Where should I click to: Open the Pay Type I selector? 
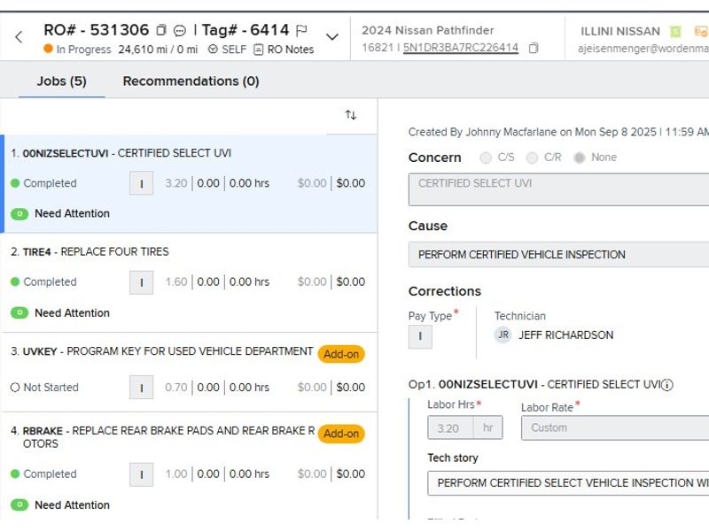click(x=420, y=336)
